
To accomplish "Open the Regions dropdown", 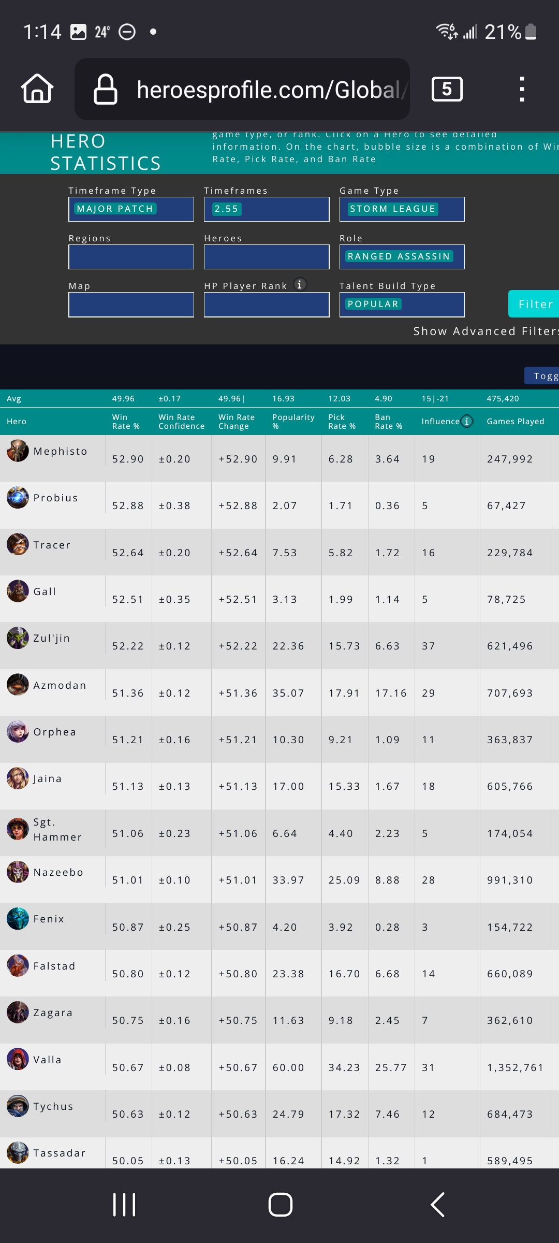I will [131, 257].
